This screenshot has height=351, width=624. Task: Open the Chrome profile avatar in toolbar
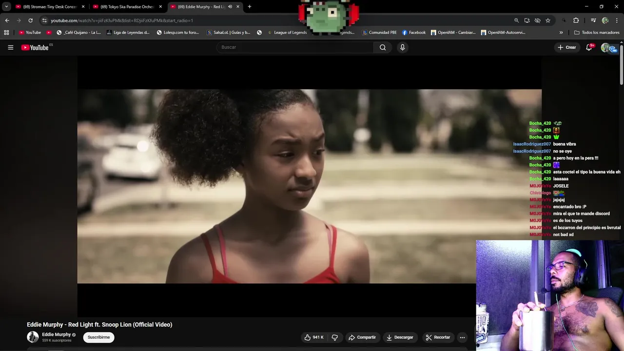coord(605,20)
